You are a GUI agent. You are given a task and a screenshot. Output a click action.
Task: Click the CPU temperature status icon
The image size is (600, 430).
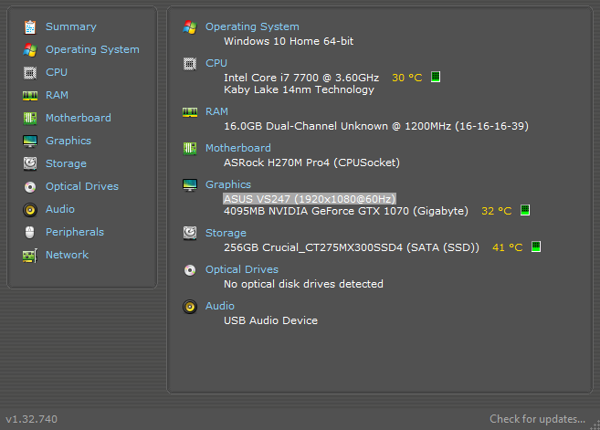(x=436, y=78)
